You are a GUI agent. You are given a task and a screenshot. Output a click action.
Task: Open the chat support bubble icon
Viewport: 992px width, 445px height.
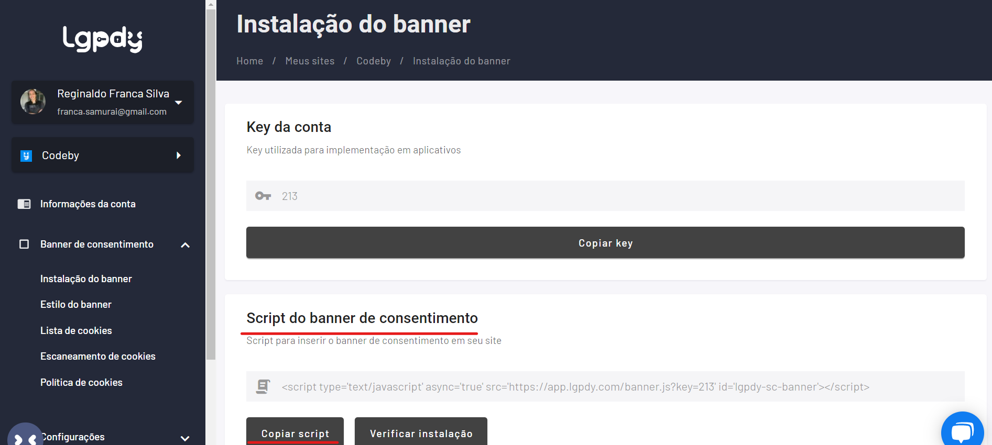(x=963, y=431)
